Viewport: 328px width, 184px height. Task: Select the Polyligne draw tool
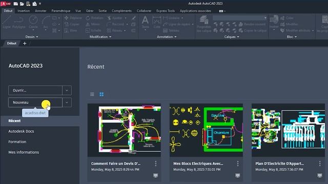18,22
